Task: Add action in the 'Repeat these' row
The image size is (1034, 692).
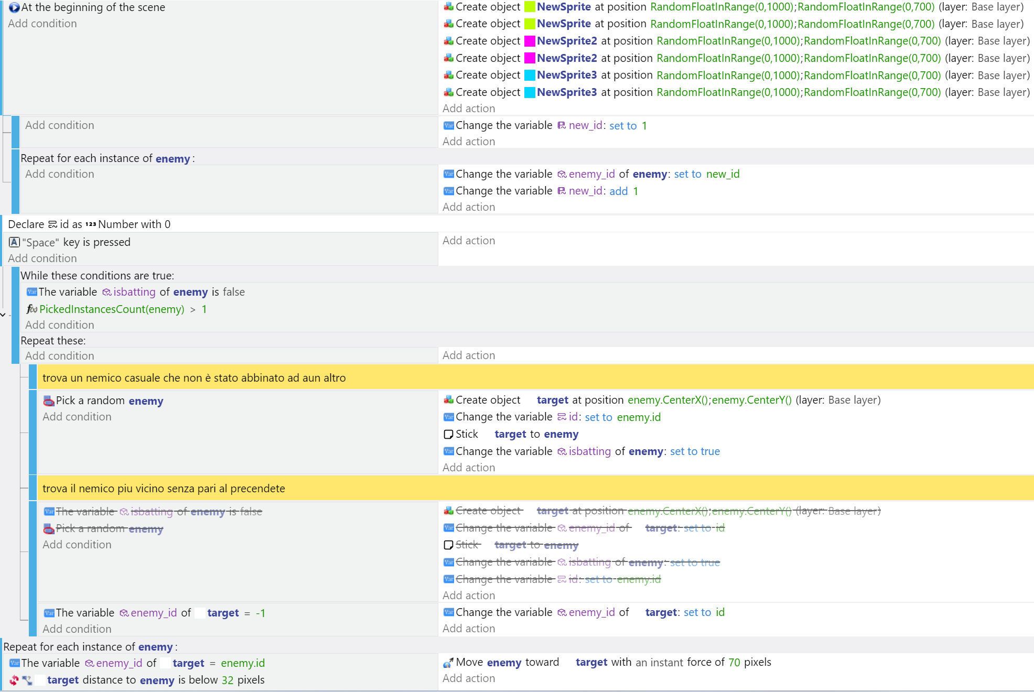Action: point(469,355)
